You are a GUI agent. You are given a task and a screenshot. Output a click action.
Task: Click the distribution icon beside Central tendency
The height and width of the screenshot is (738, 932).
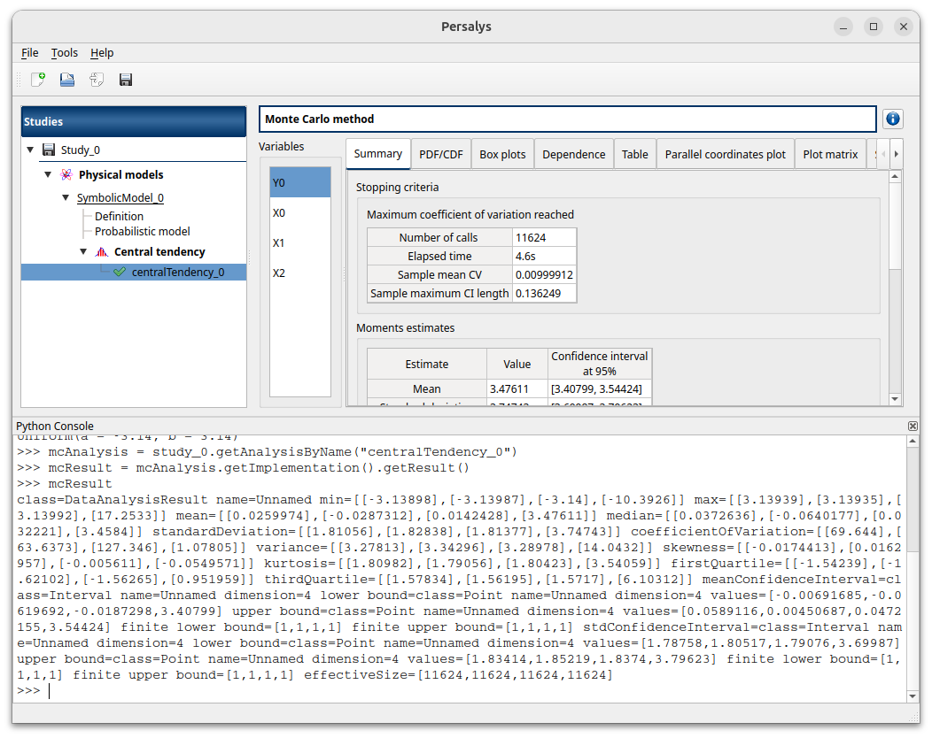pos(101,252)
